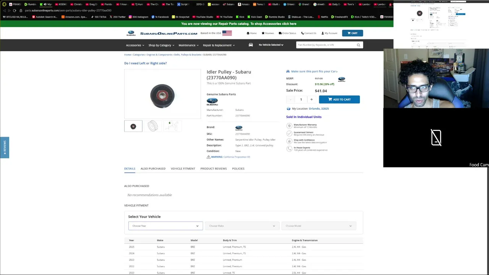Expand the Accessories menu
This screenshot has width=489, height=275.
tap(135, 45)
